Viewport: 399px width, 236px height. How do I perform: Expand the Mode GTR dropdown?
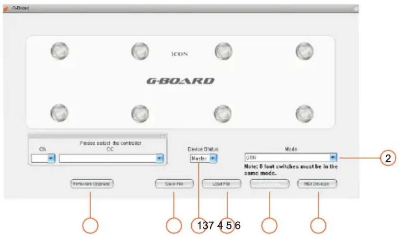pyautogui.click(x=333, y=158)
